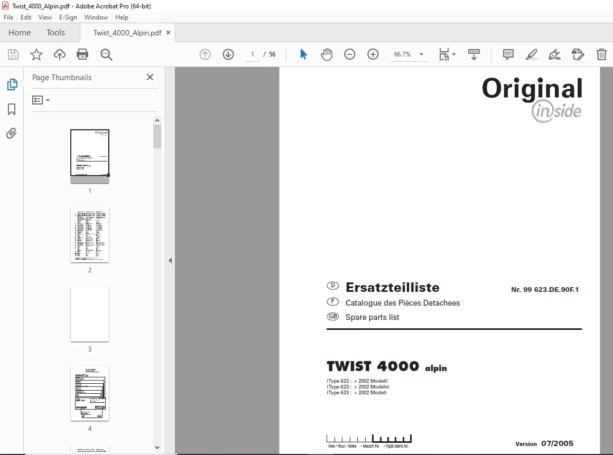Collapse the navigation pane with arrow
The height and width of the screenshot is (455, 613).
pyautogui.click(x=170, y=261)
